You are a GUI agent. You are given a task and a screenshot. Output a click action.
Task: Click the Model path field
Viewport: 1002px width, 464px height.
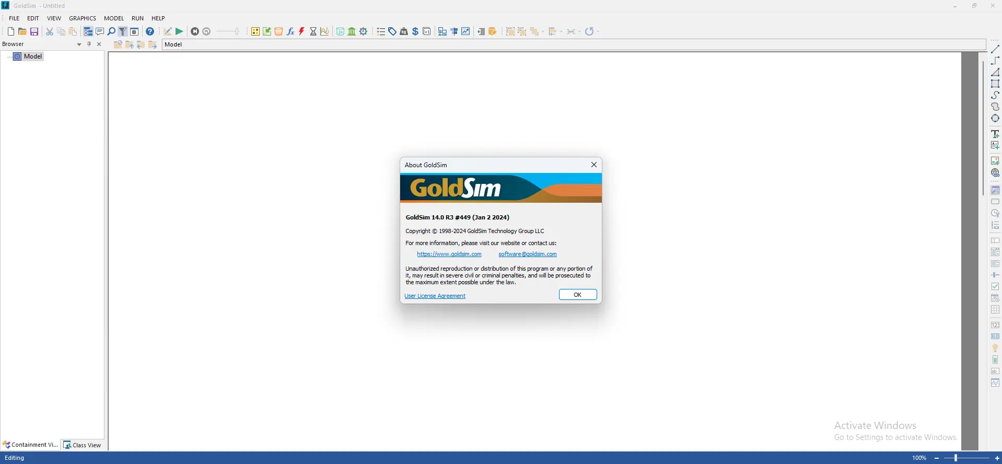coord(574,45)
